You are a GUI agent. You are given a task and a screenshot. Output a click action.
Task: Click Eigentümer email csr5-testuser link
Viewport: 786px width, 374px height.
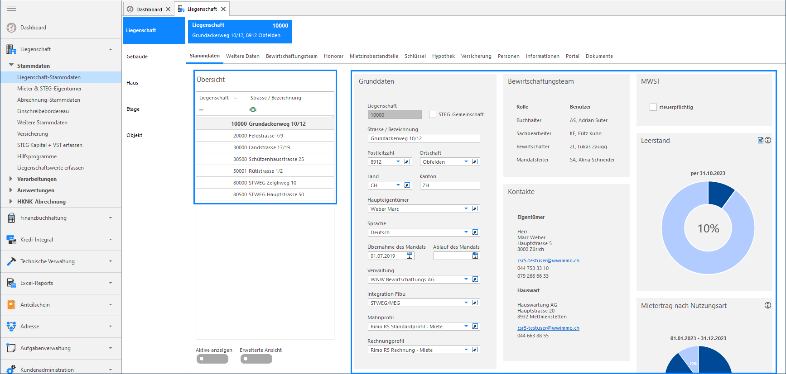pos(548,260)
